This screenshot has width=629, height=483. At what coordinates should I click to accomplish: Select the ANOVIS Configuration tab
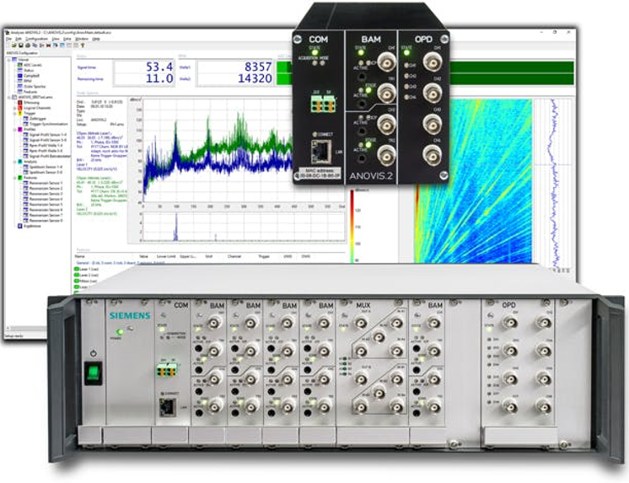point(23,52)
